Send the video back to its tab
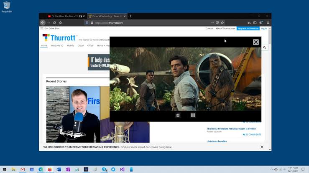Image resolution: width=309 pixels, height=173 pixels. 178,115
